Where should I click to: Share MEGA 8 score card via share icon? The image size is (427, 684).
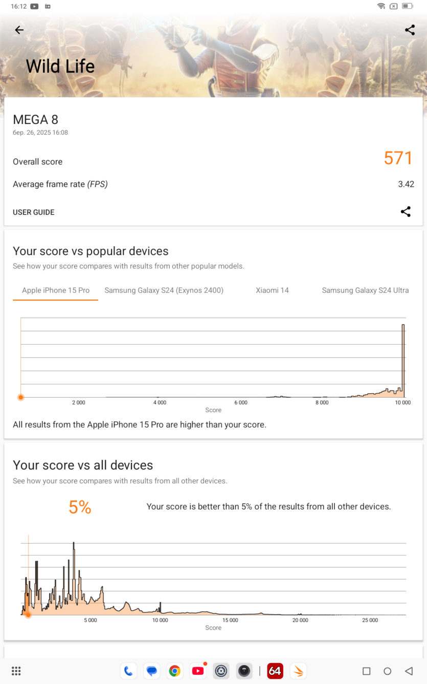(406, 211)
